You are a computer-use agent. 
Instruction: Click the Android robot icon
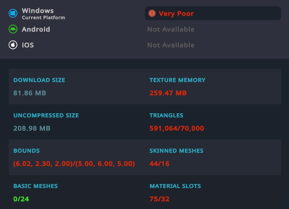pos(13,29)
